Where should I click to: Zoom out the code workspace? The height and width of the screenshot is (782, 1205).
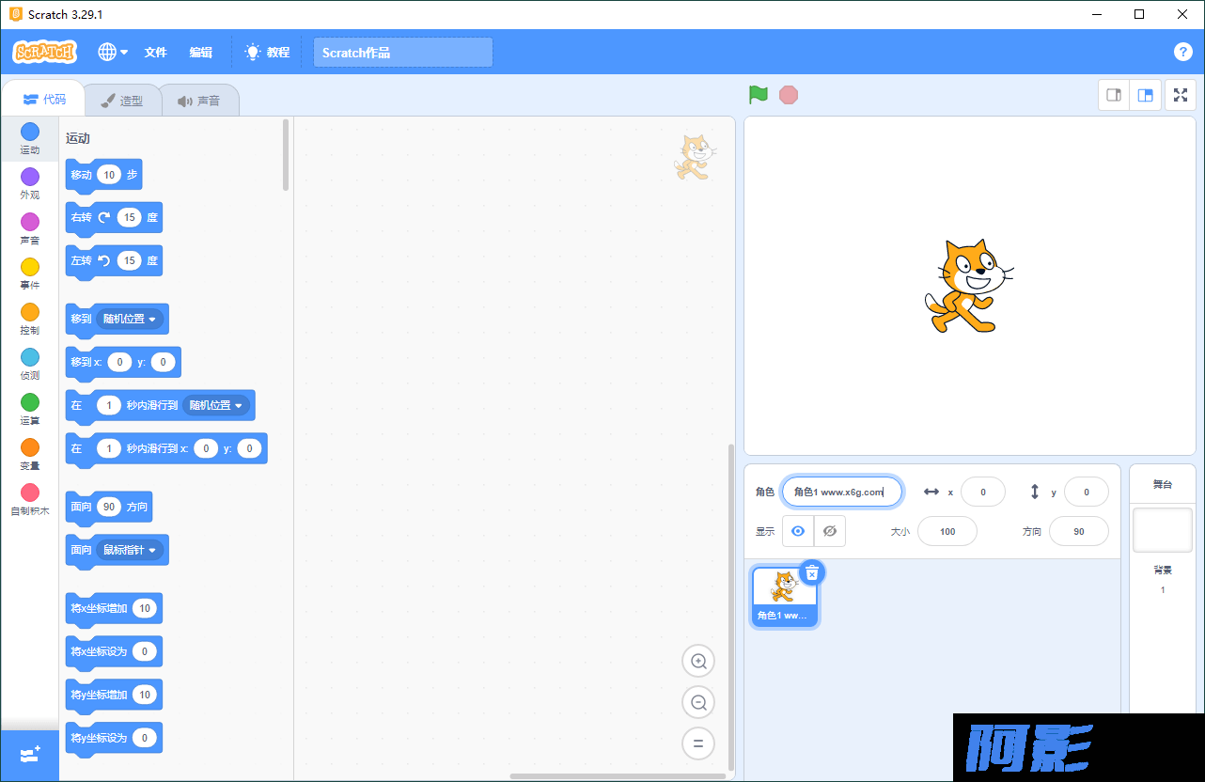[x=698, y=702]
